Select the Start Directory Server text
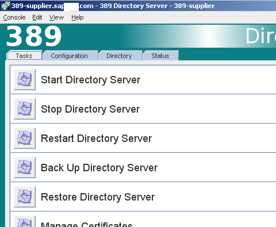 90,80
